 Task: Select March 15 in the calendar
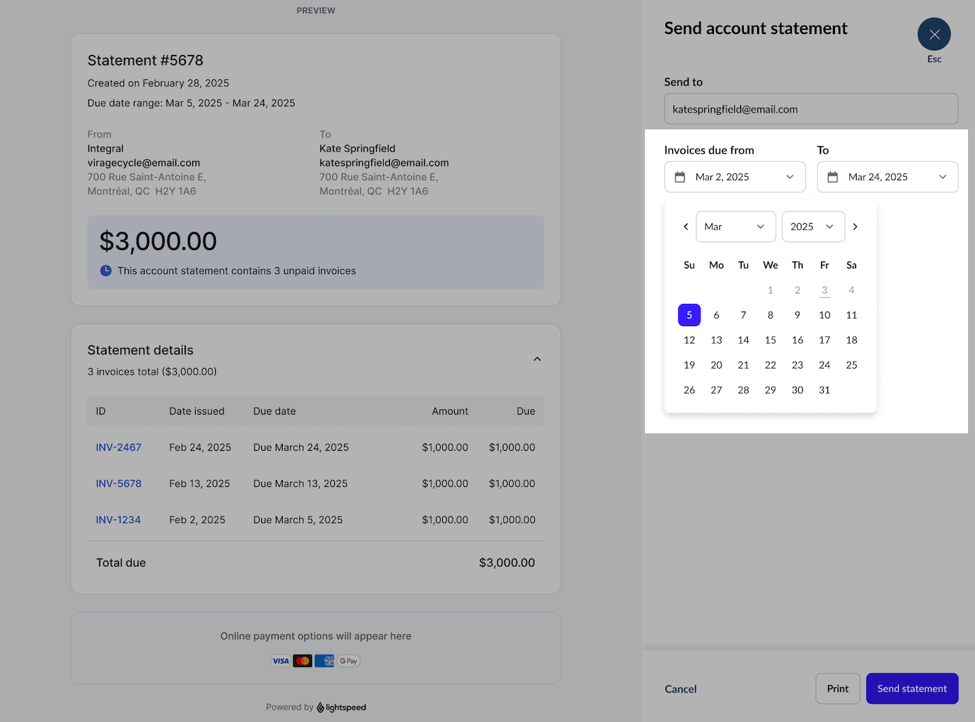(x=770, y=339)
